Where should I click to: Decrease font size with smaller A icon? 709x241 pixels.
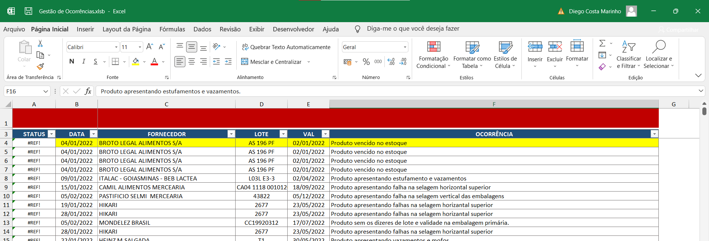(162, 47)
